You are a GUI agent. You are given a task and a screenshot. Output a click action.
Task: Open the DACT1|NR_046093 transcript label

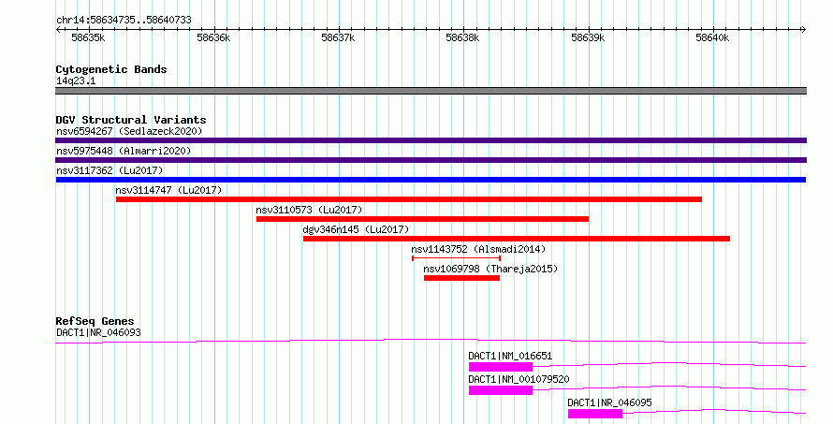pyautogui.click(x=99, y=333)
